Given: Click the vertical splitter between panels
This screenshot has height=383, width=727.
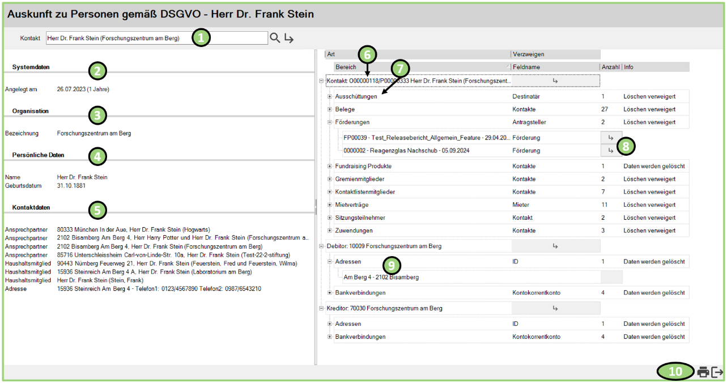Looking at the screenshot, I should (x=315, y=203).
